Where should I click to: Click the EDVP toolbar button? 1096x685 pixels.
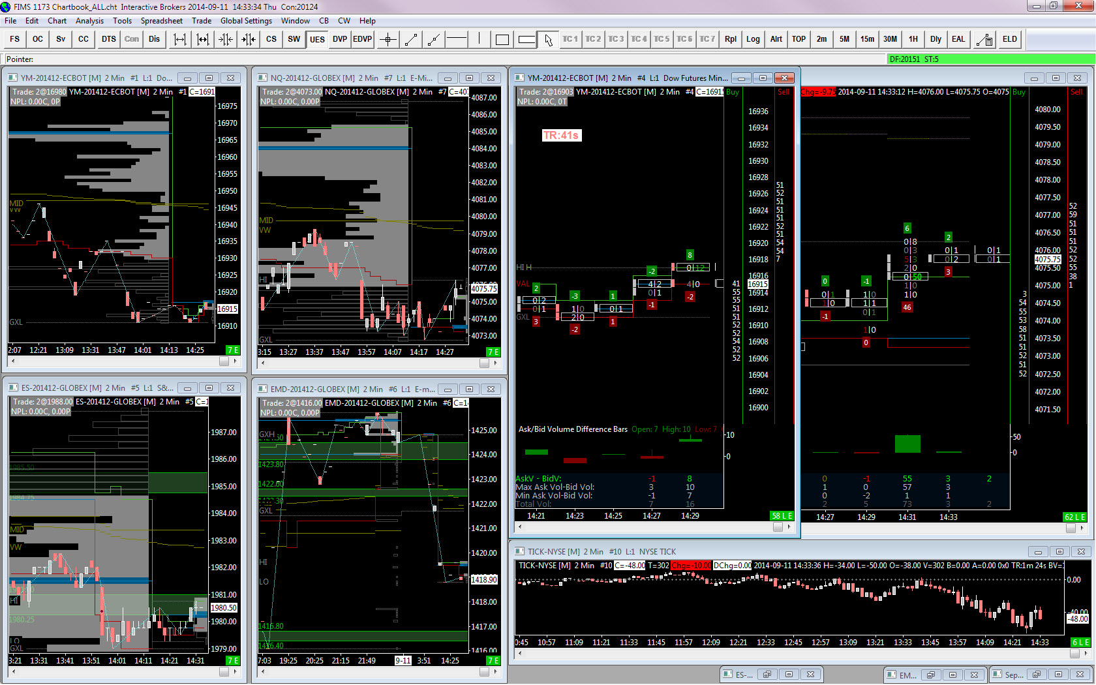point(363,39)
